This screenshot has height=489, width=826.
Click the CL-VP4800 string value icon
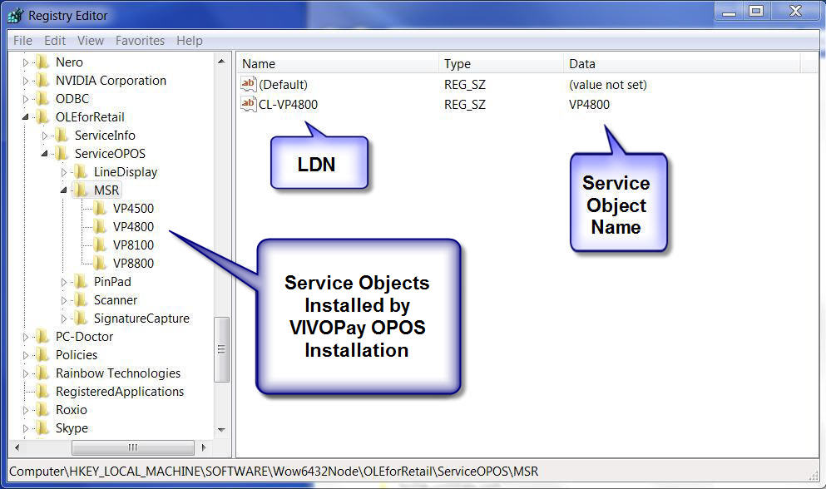[248, 104]
